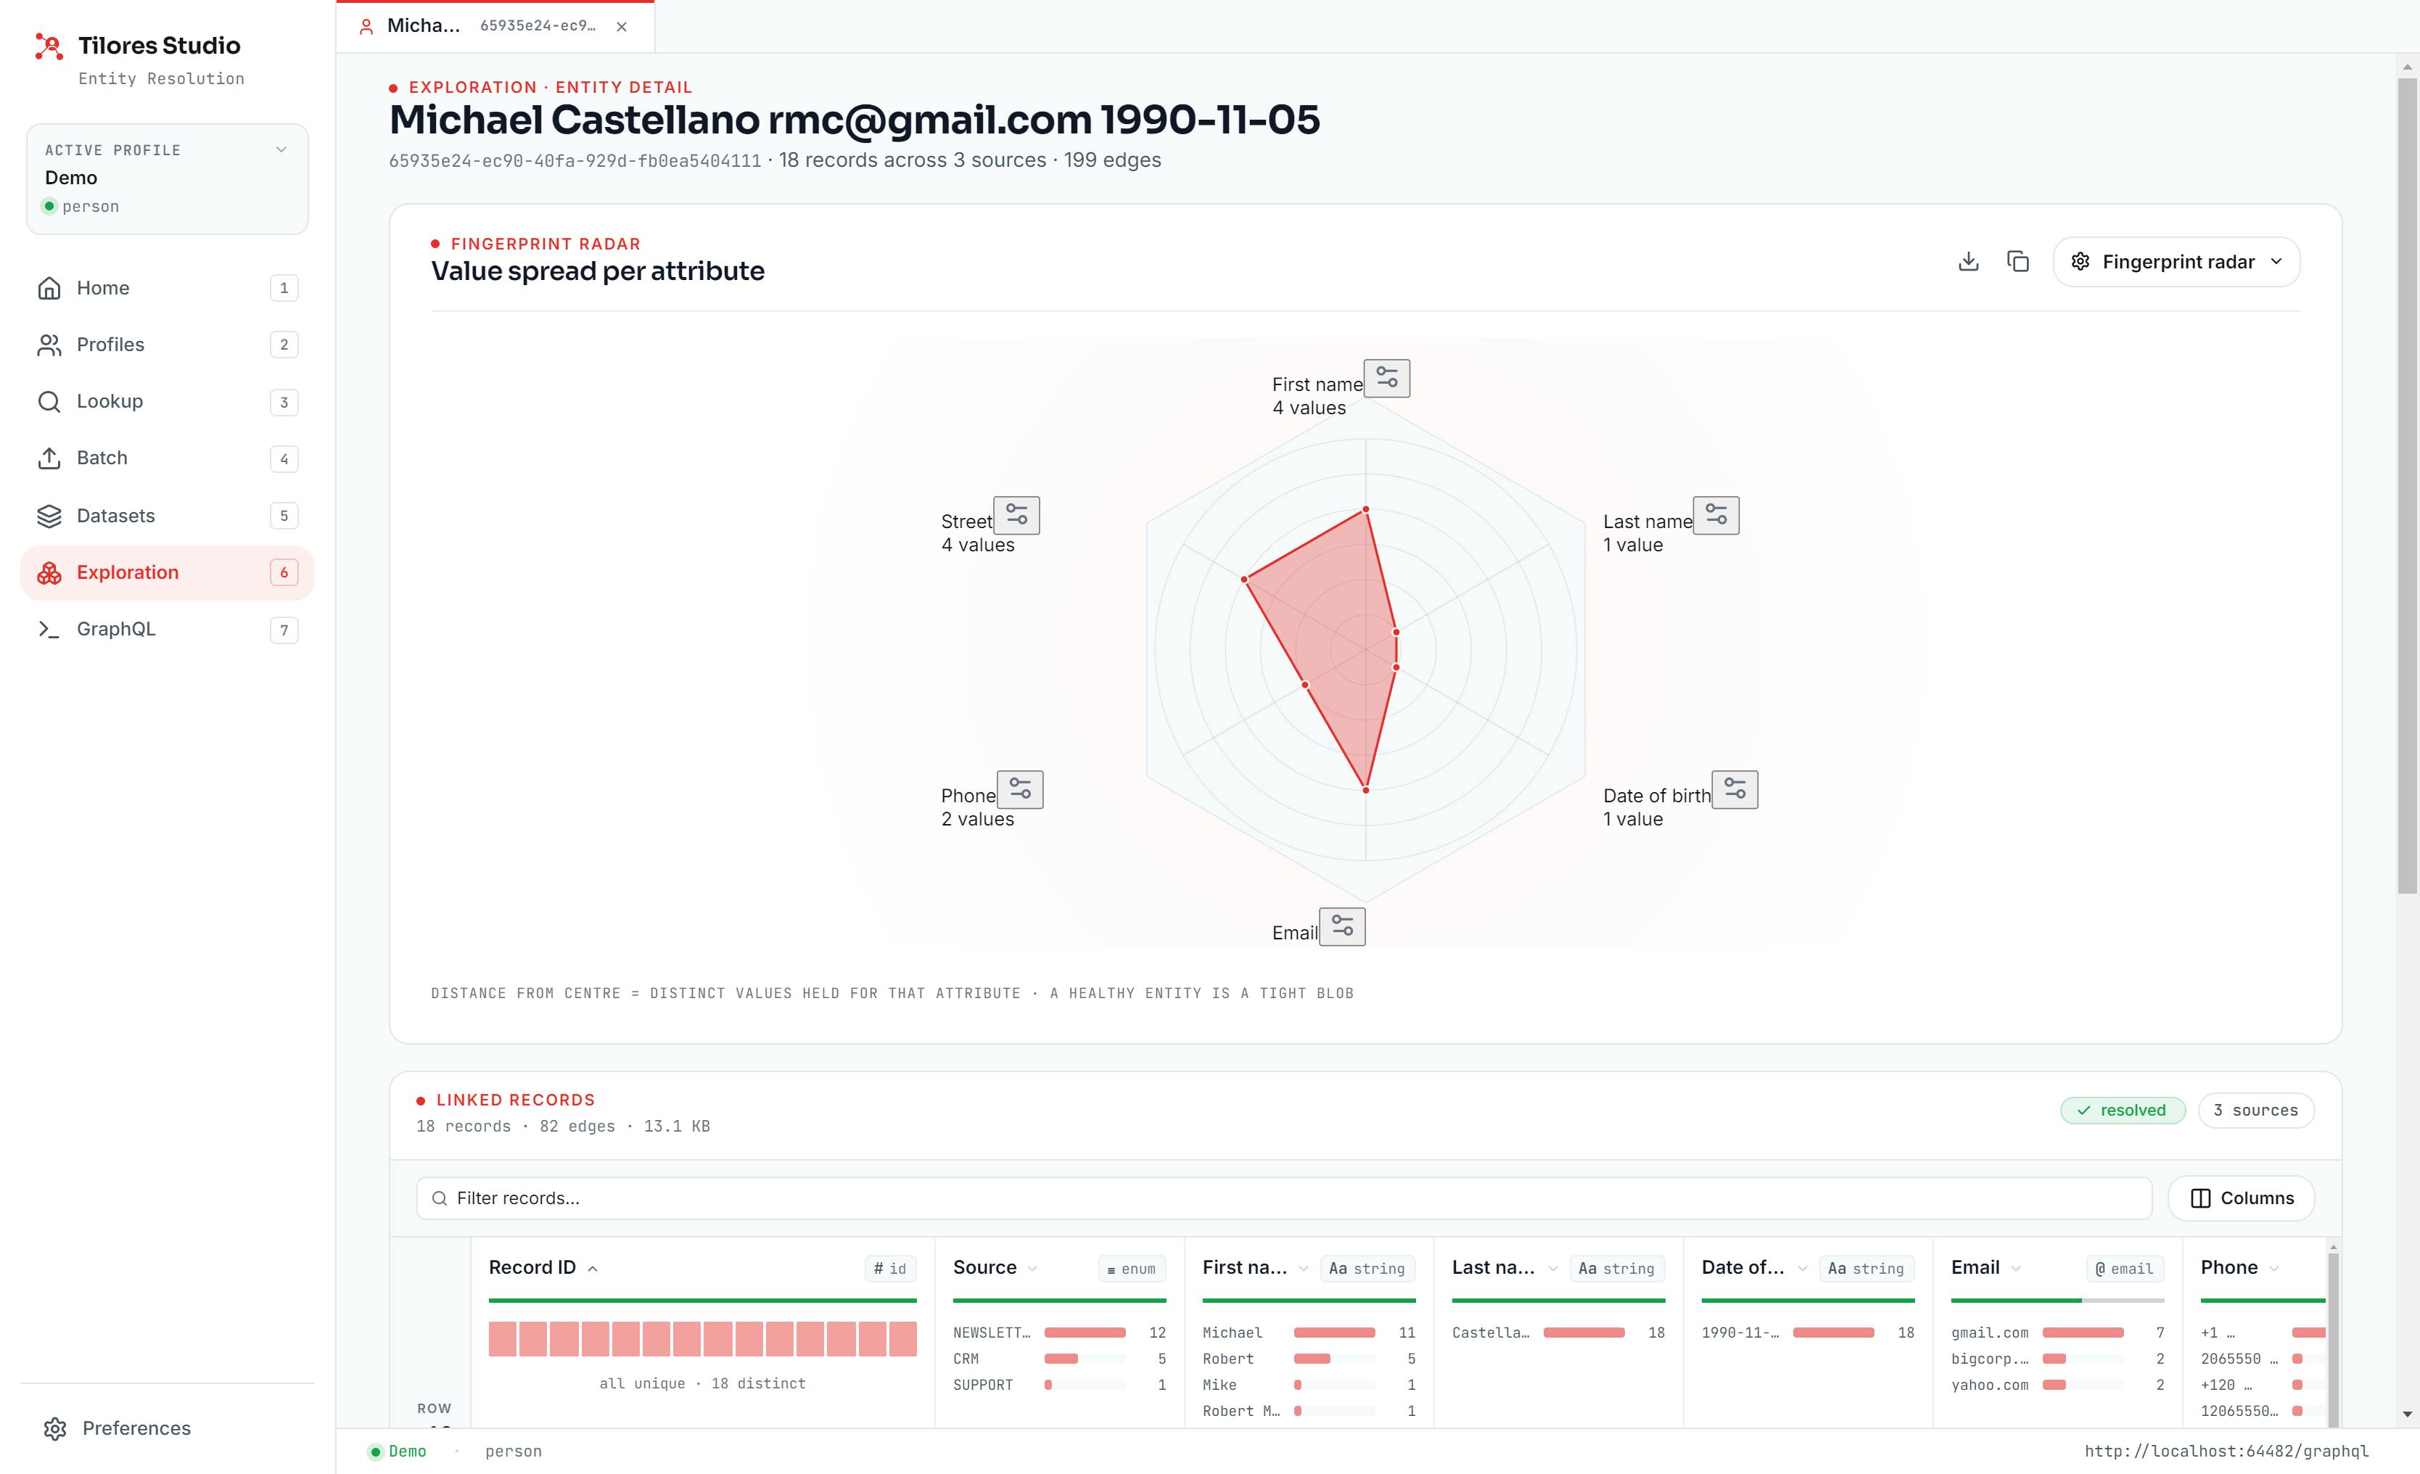This screenshot has height=1474, width=2420.
Task: Click the Tilores Studio logo
Action: pos(48,46)
